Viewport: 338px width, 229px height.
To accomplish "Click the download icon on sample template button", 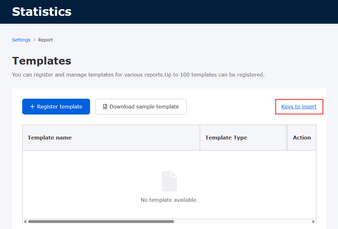I will pyautogui.click(x=105, y=107).
